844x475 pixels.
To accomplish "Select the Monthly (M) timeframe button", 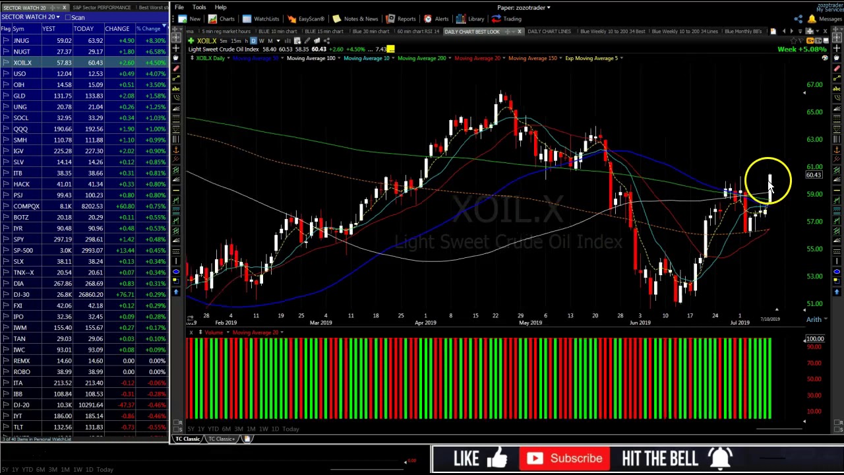I will click(270, 41).
